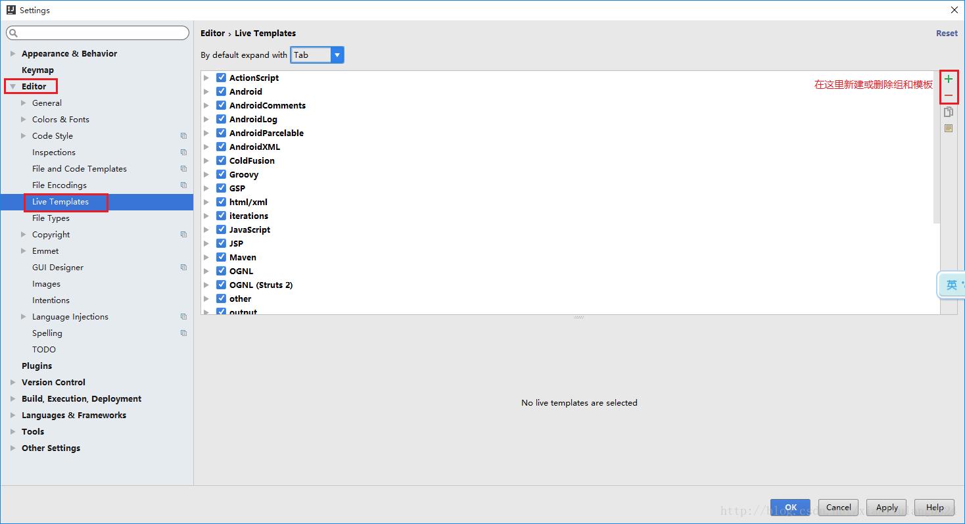Click the Apply button
This screenshot has width=965, height=524.
coord(887,508)
